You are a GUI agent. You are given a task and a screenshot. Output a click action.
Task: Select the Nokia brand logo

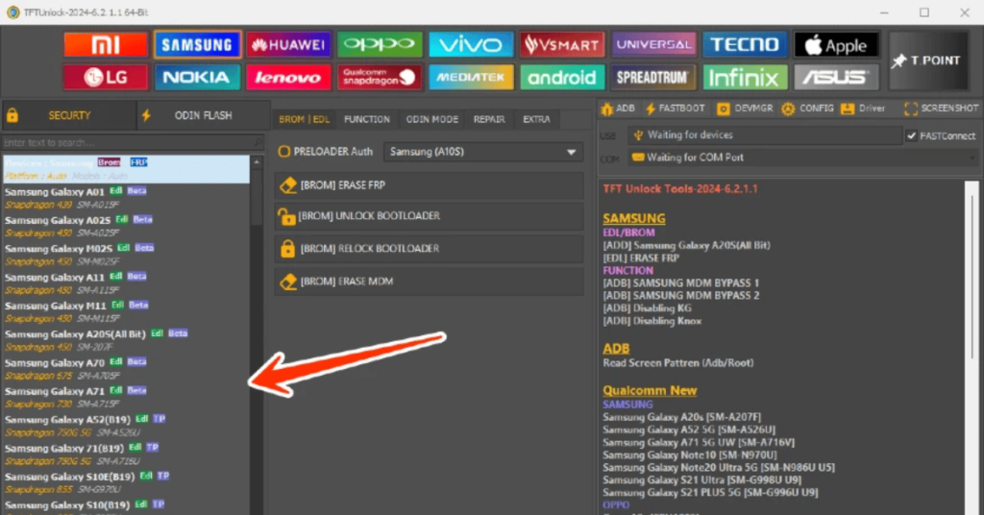tap(197, 77)
